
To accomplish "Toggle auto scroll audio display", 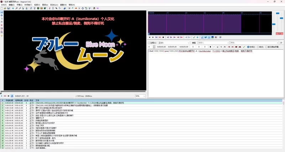I will (209, 37).
